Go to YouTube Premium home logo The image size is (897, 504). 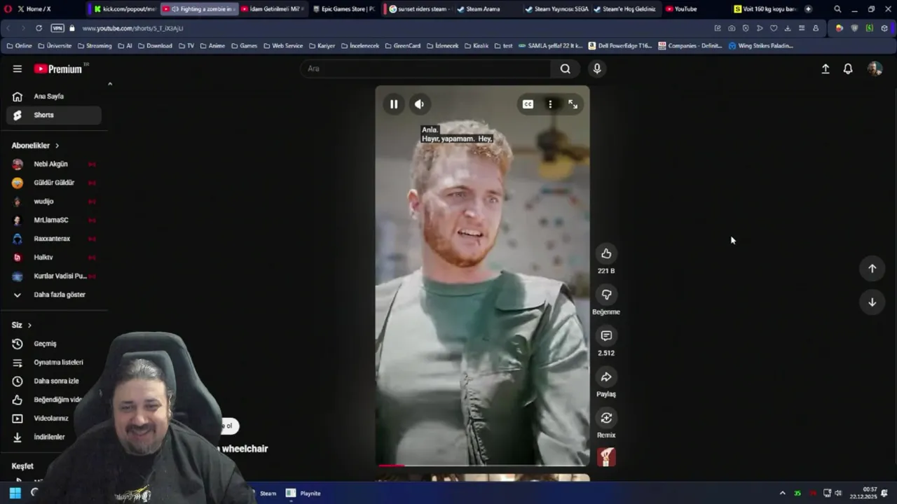pyautogui.click(x=59, y=69)
